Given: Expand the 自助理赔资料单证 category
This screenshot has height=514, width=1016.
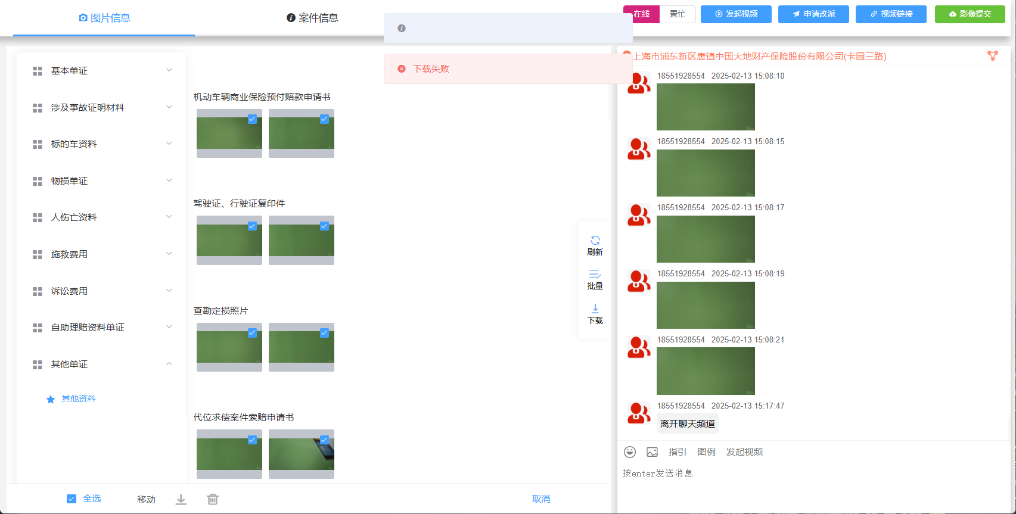Looking at the screenshot, I should [x=102, y=328].
